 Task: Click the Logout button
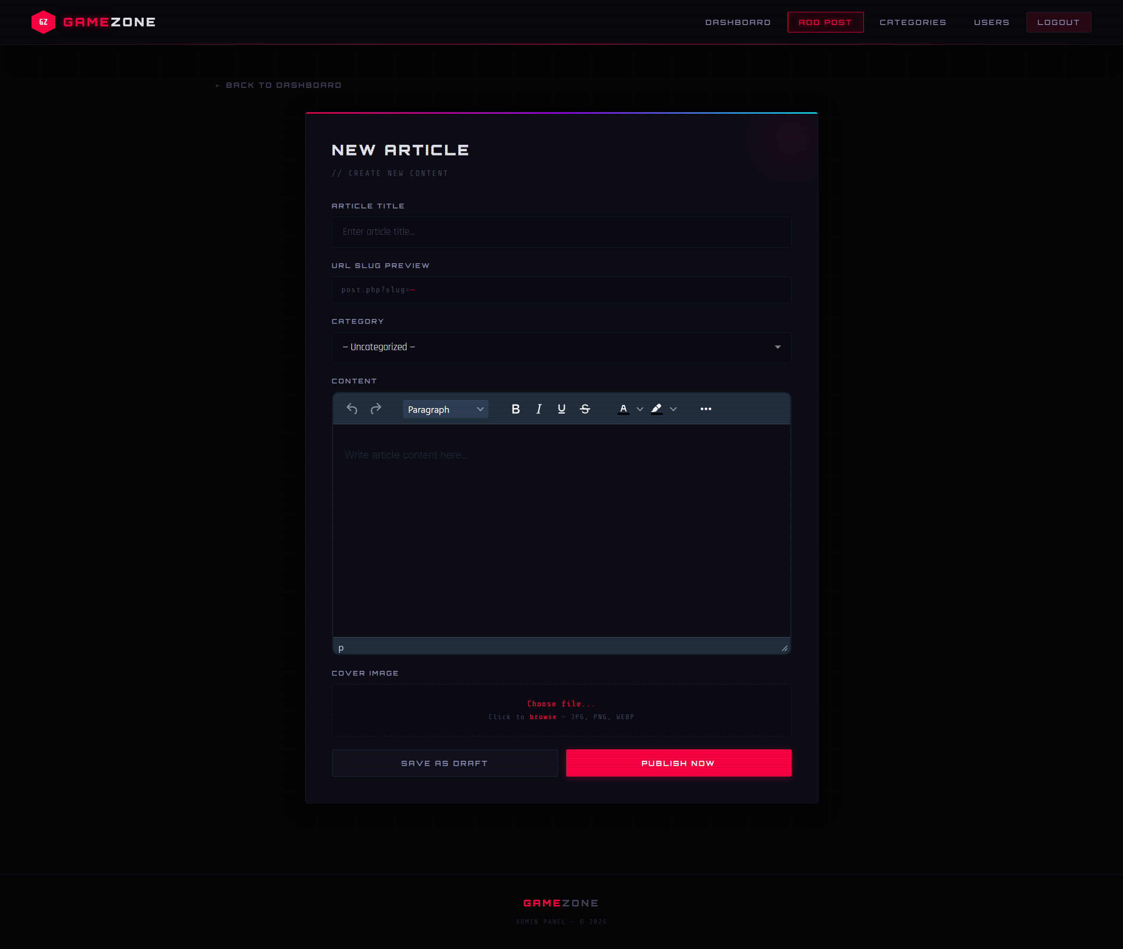[1058, 22]
